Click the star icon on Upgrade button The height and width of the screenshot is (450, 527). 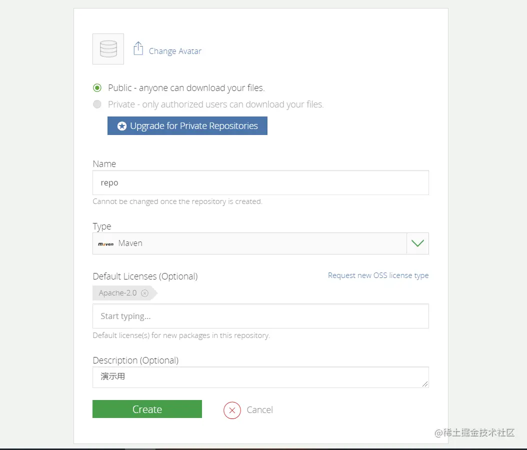coord(122,126)
